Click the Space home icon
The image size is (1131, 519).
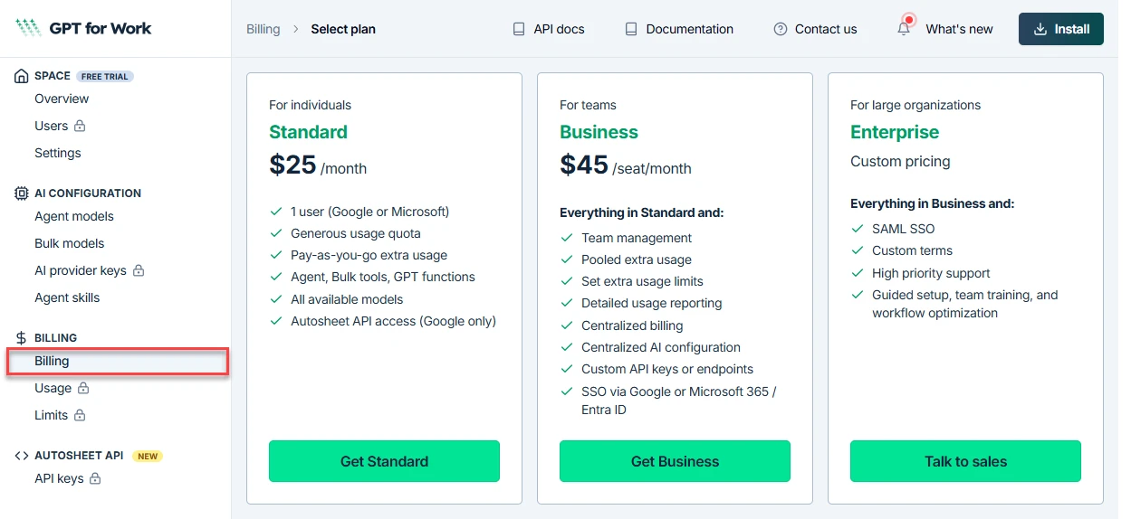22,76
